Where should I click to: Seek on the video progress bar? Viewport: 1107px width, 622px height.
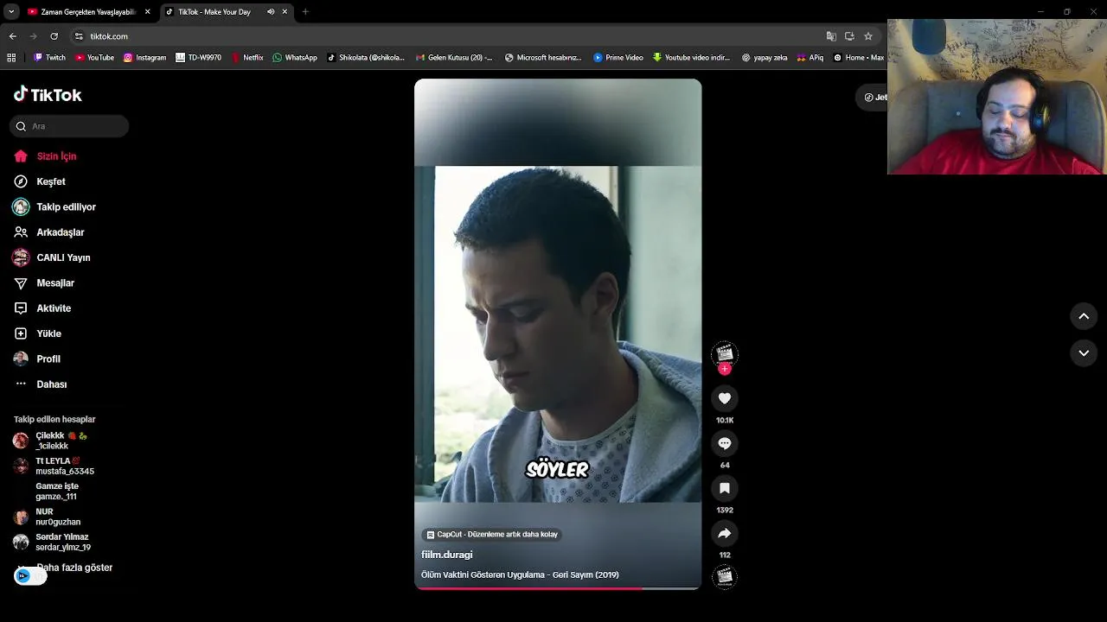point(558,588)
